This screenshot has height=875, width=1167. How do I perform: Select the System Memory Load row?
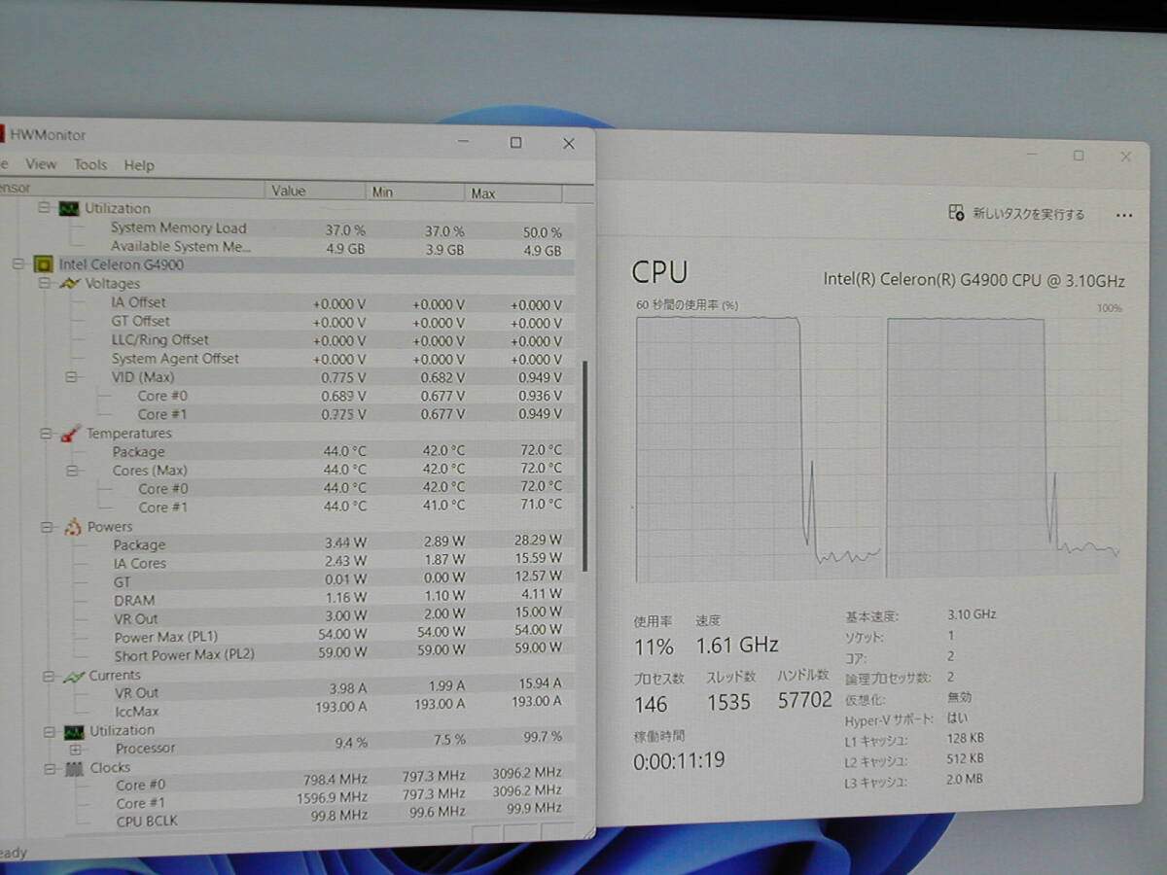pyautogui.click(x=288, y=228)
